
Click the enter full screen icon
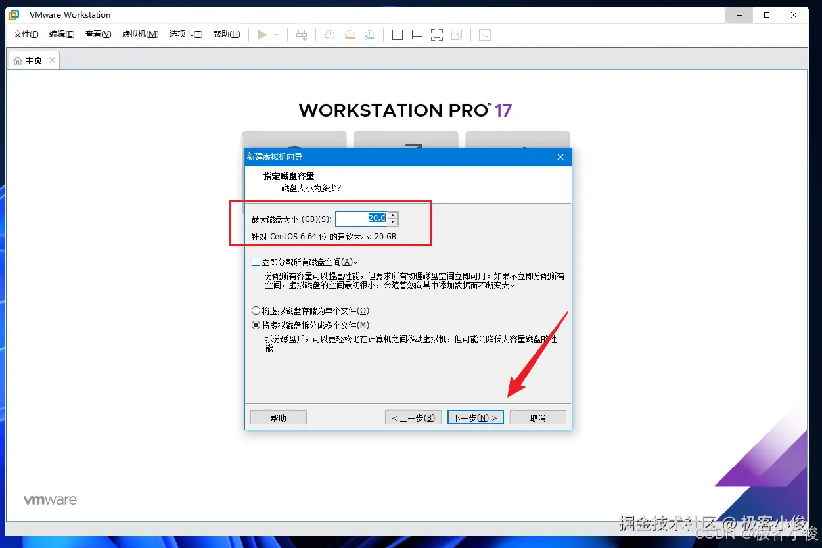(437, 35)
